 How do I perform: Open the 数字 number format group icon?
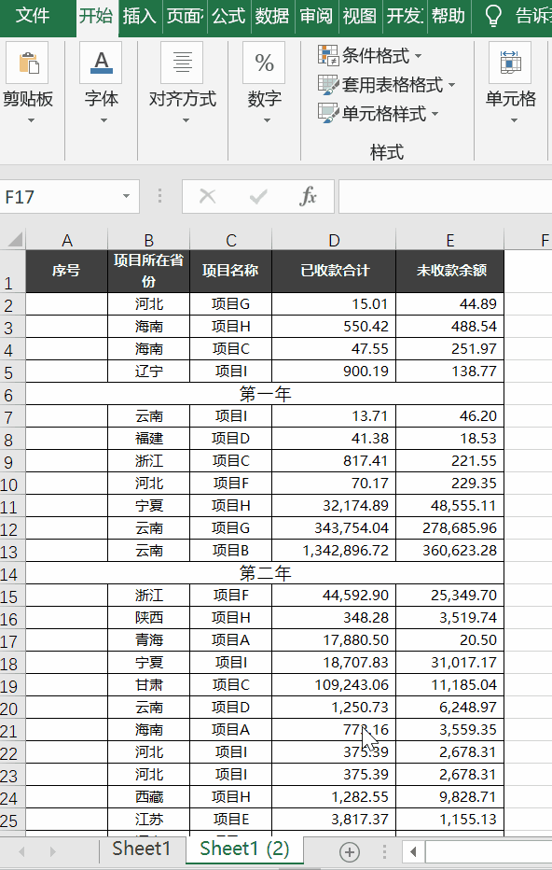click(264, 63)
